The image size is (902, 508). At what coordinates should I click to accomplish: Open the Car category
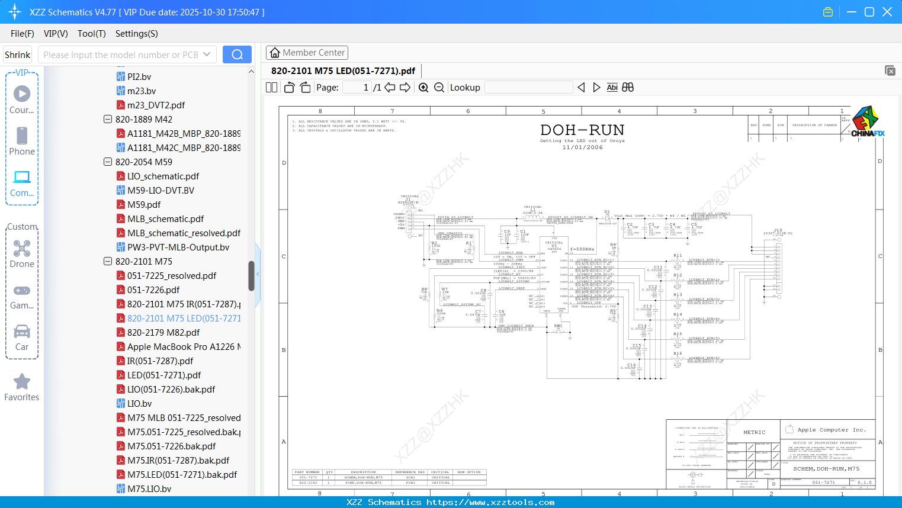click(22, 337)
